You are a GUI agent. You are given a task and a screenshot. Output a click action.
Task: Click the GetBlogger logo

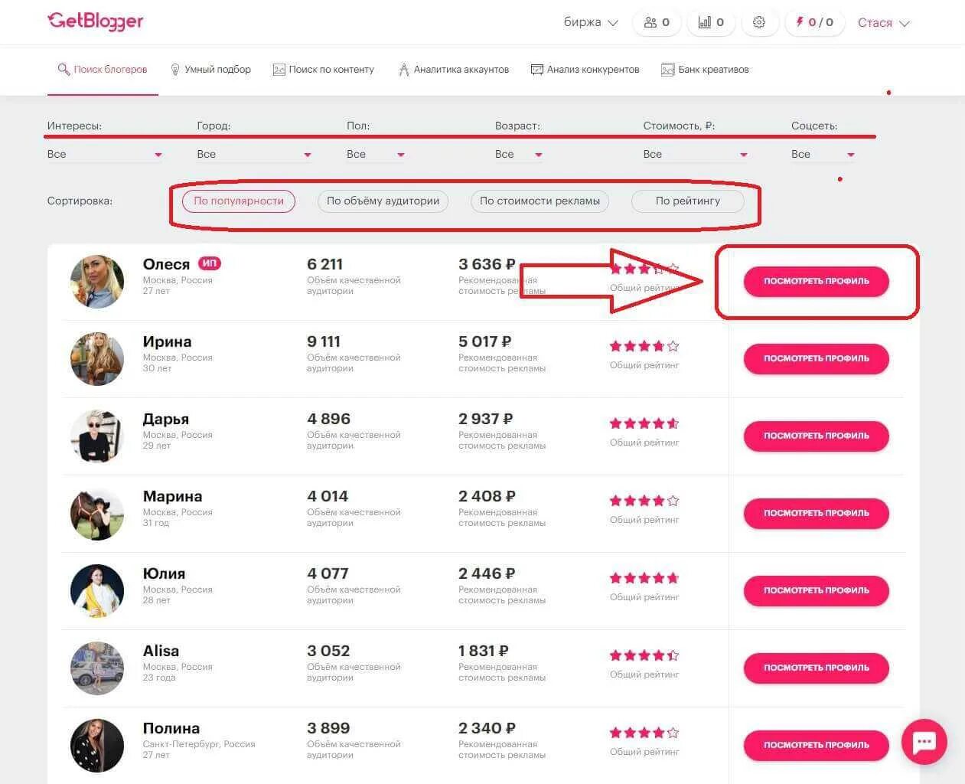click(x=96, y=21)
